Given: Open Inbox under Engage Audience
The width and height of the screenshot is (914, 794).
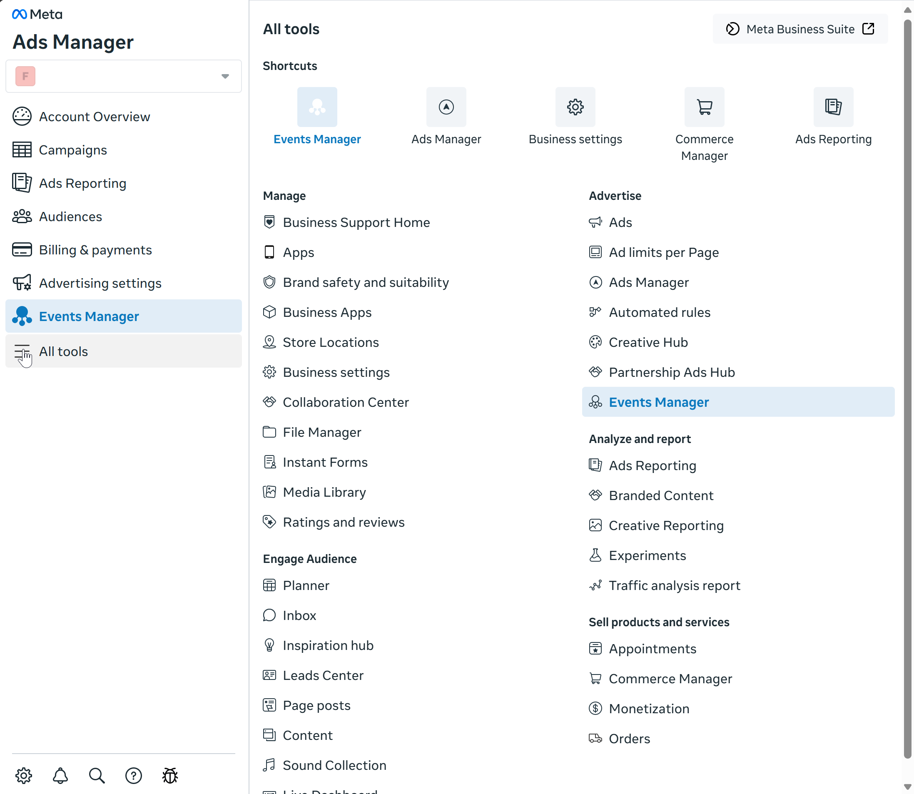Looking at the screenshot, I should [x=299, y=615].
